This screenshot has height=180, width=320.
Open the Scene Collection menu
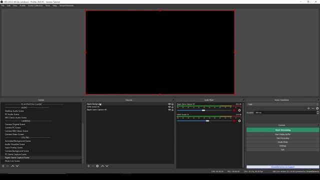[x=35, y=5]
